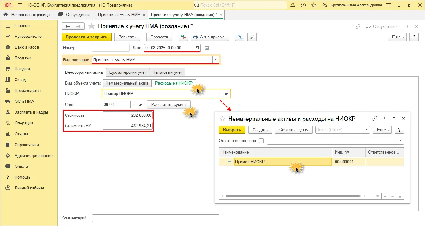The width and height of the screenshot is (425, 226).
Task: Open three-dot menu in selection dialog
Action: point(384,119)
